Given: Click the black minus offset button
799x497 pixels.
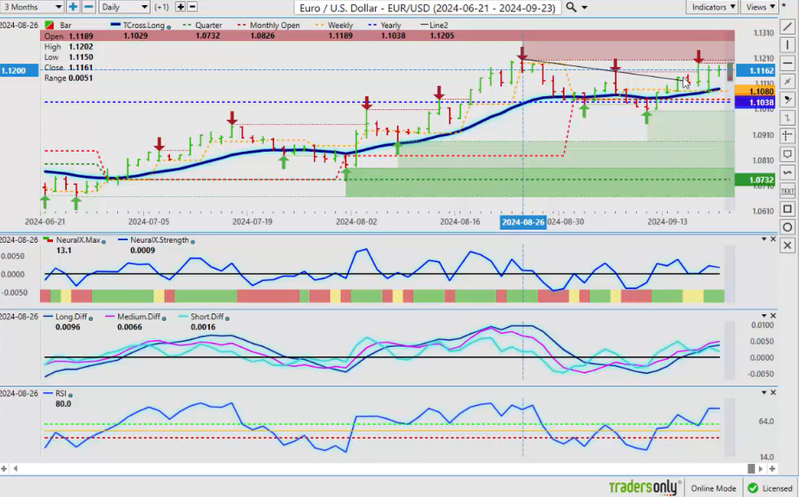Looking at the screenshot, I should click(193, 7).
